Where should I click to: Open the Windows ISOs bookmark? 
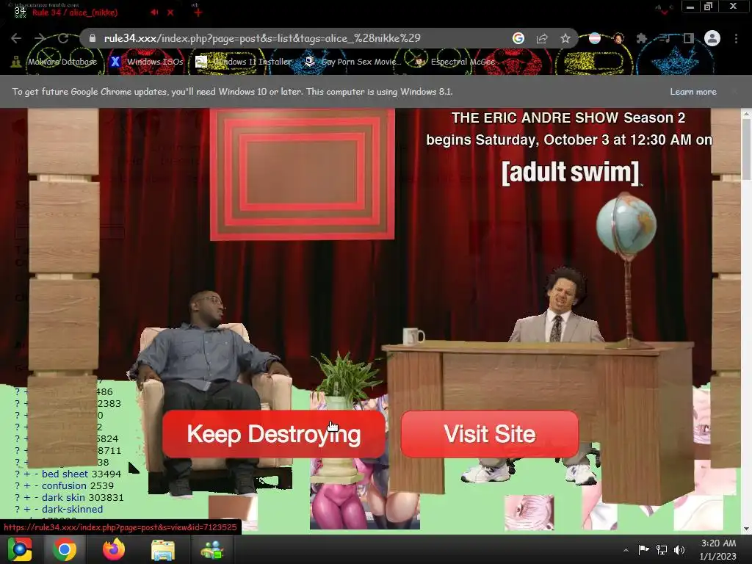(x=147, y=62)
